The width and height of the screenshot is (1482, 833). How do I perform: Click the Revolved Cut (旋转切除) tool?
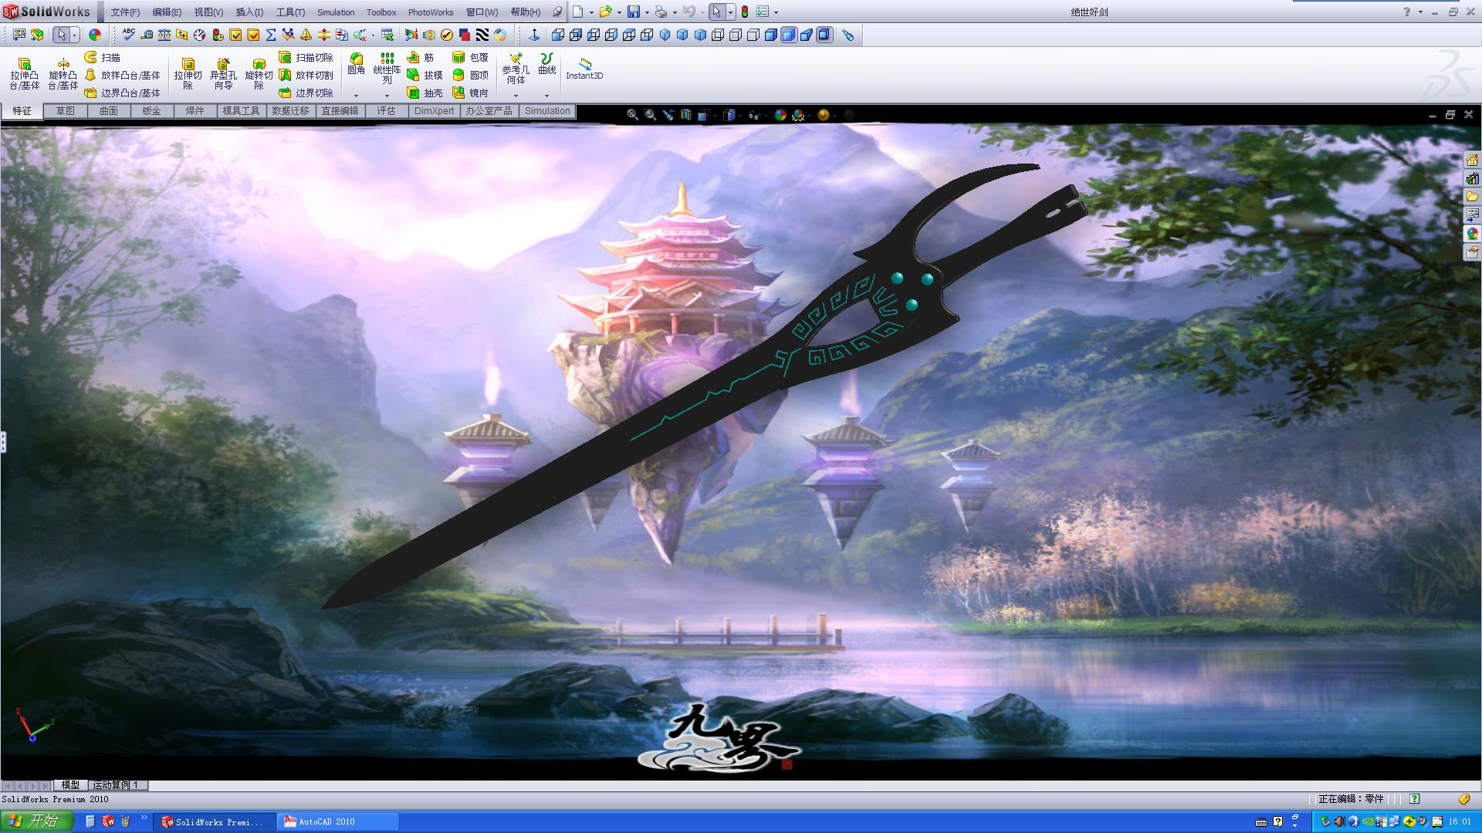(x=259, y=73)
